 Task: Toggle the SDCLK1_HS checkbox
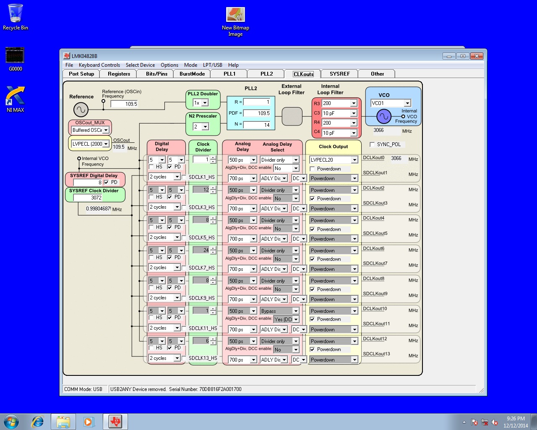(x=184, y=177)
